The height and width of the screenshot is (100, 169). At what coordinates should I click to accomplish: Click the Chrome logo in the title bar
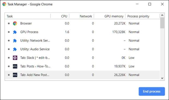pyautogui.click(x=4, y=4)
